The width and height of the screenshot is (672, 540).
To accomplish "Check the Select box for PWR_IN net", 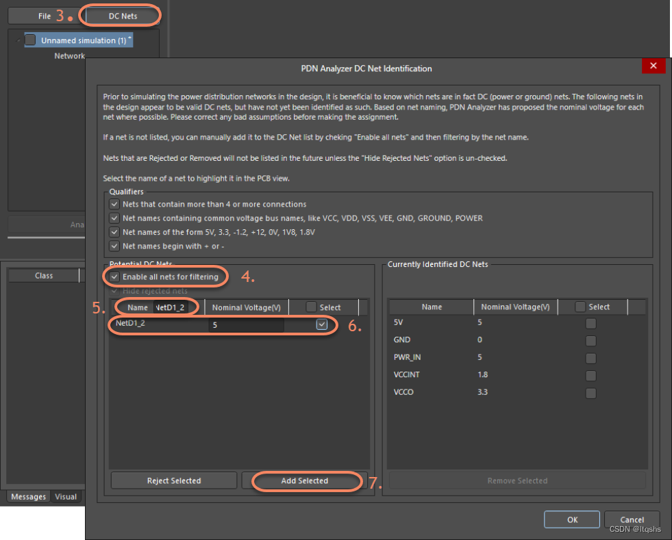I will point(591,358).
